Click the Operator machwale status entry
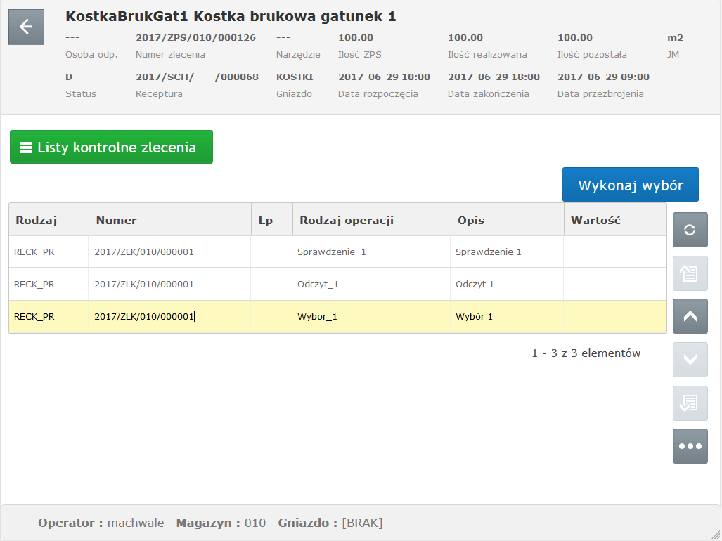 [x=101, y=523]
